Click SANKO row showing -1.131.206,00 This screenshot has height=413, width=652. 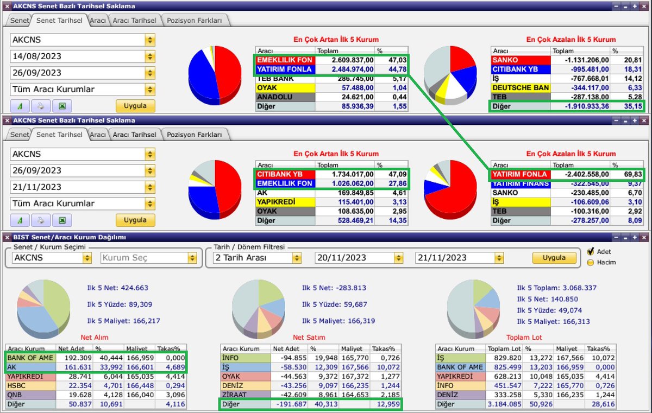pos(567,60)
